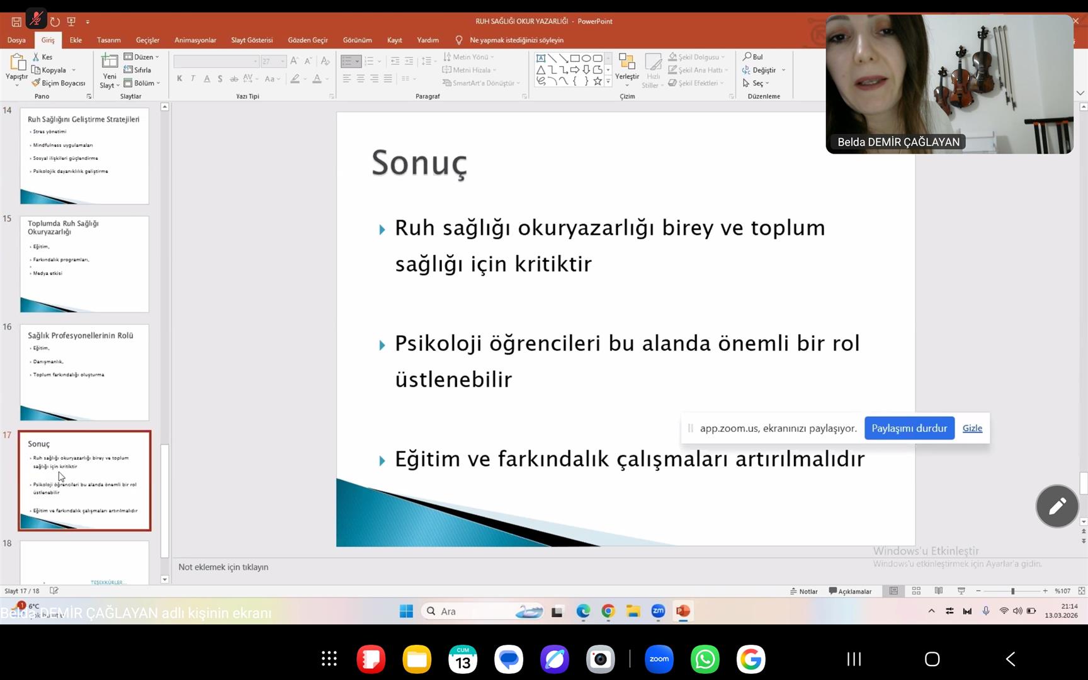1088x680 pixels.
Task: Switch to the Slayt Gösterisi tab
Action: point(251,40)
